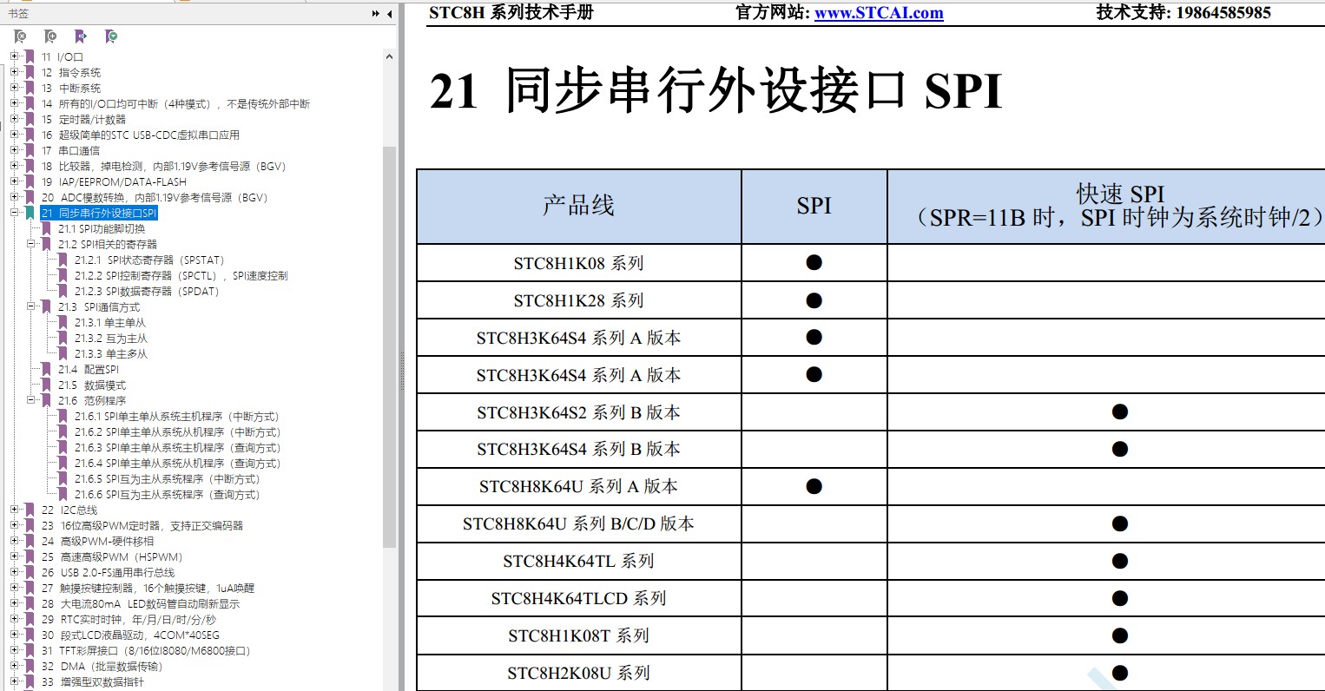The width and height of the screenshot is (1325, 691).
Task: Expand the 27 触摸按键控制器 node
Action: click(x=14, y=588)
